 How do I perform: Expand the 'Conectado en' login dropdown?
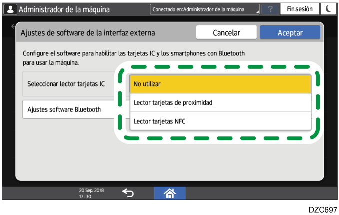(205, 9)
